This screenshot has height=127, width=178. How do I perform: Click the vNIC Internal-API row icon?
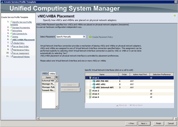(x=94, y=87)
